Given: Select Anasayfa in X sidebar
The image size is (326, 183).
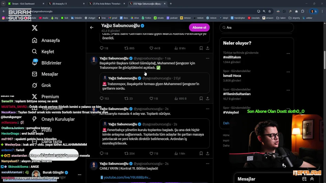Looking at the screenshot, I should point(46,40).
